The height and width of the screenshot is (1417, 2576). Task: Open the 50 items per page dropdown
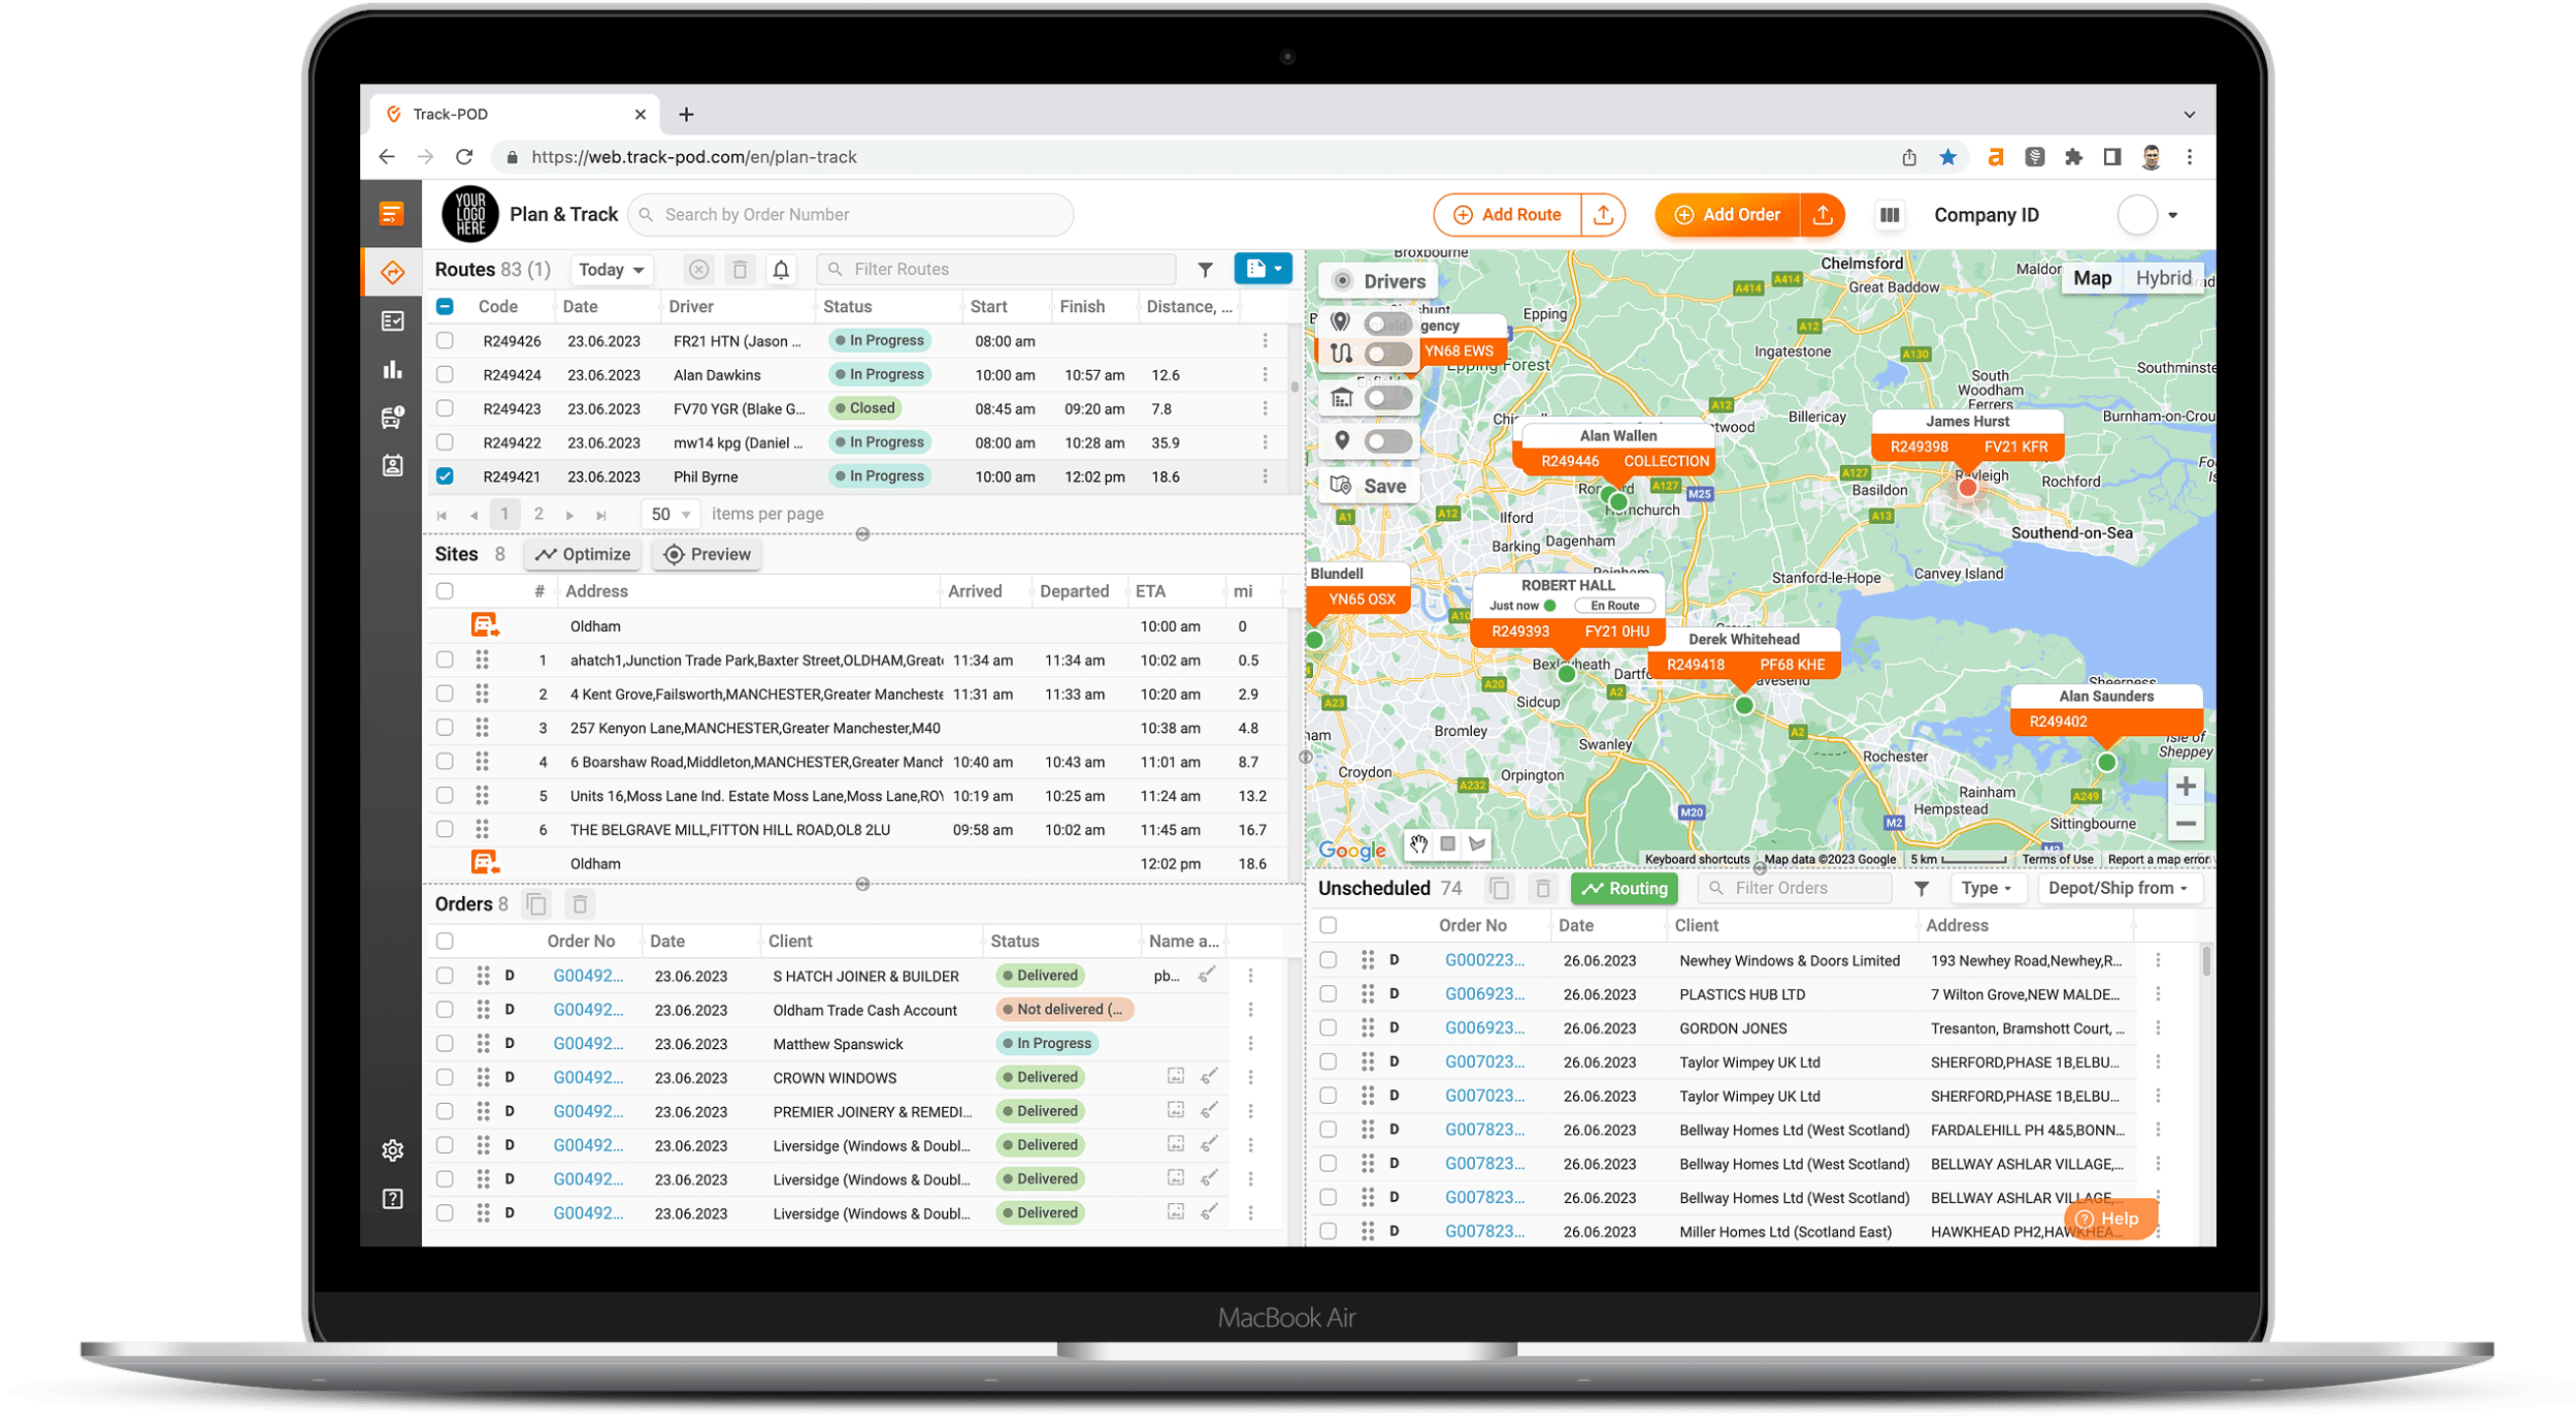(670, 514)
